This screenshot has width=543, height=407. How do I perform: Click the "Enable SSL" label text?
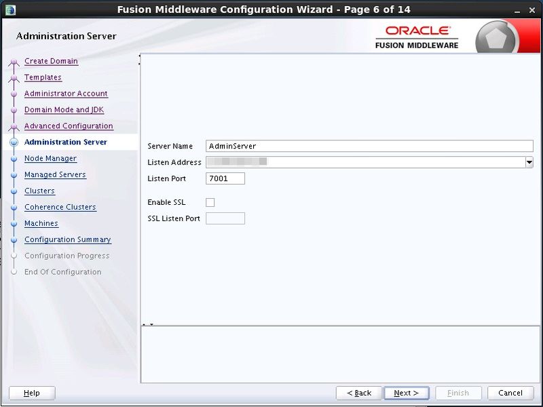coord(166,202)
